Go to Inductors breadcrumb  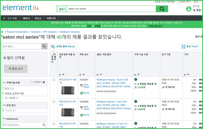pyautogui.click(x=36, y=32)
